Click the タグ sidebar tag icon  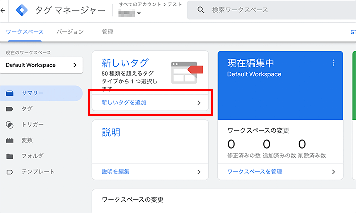pyautogui.click(x=10, y=109)
